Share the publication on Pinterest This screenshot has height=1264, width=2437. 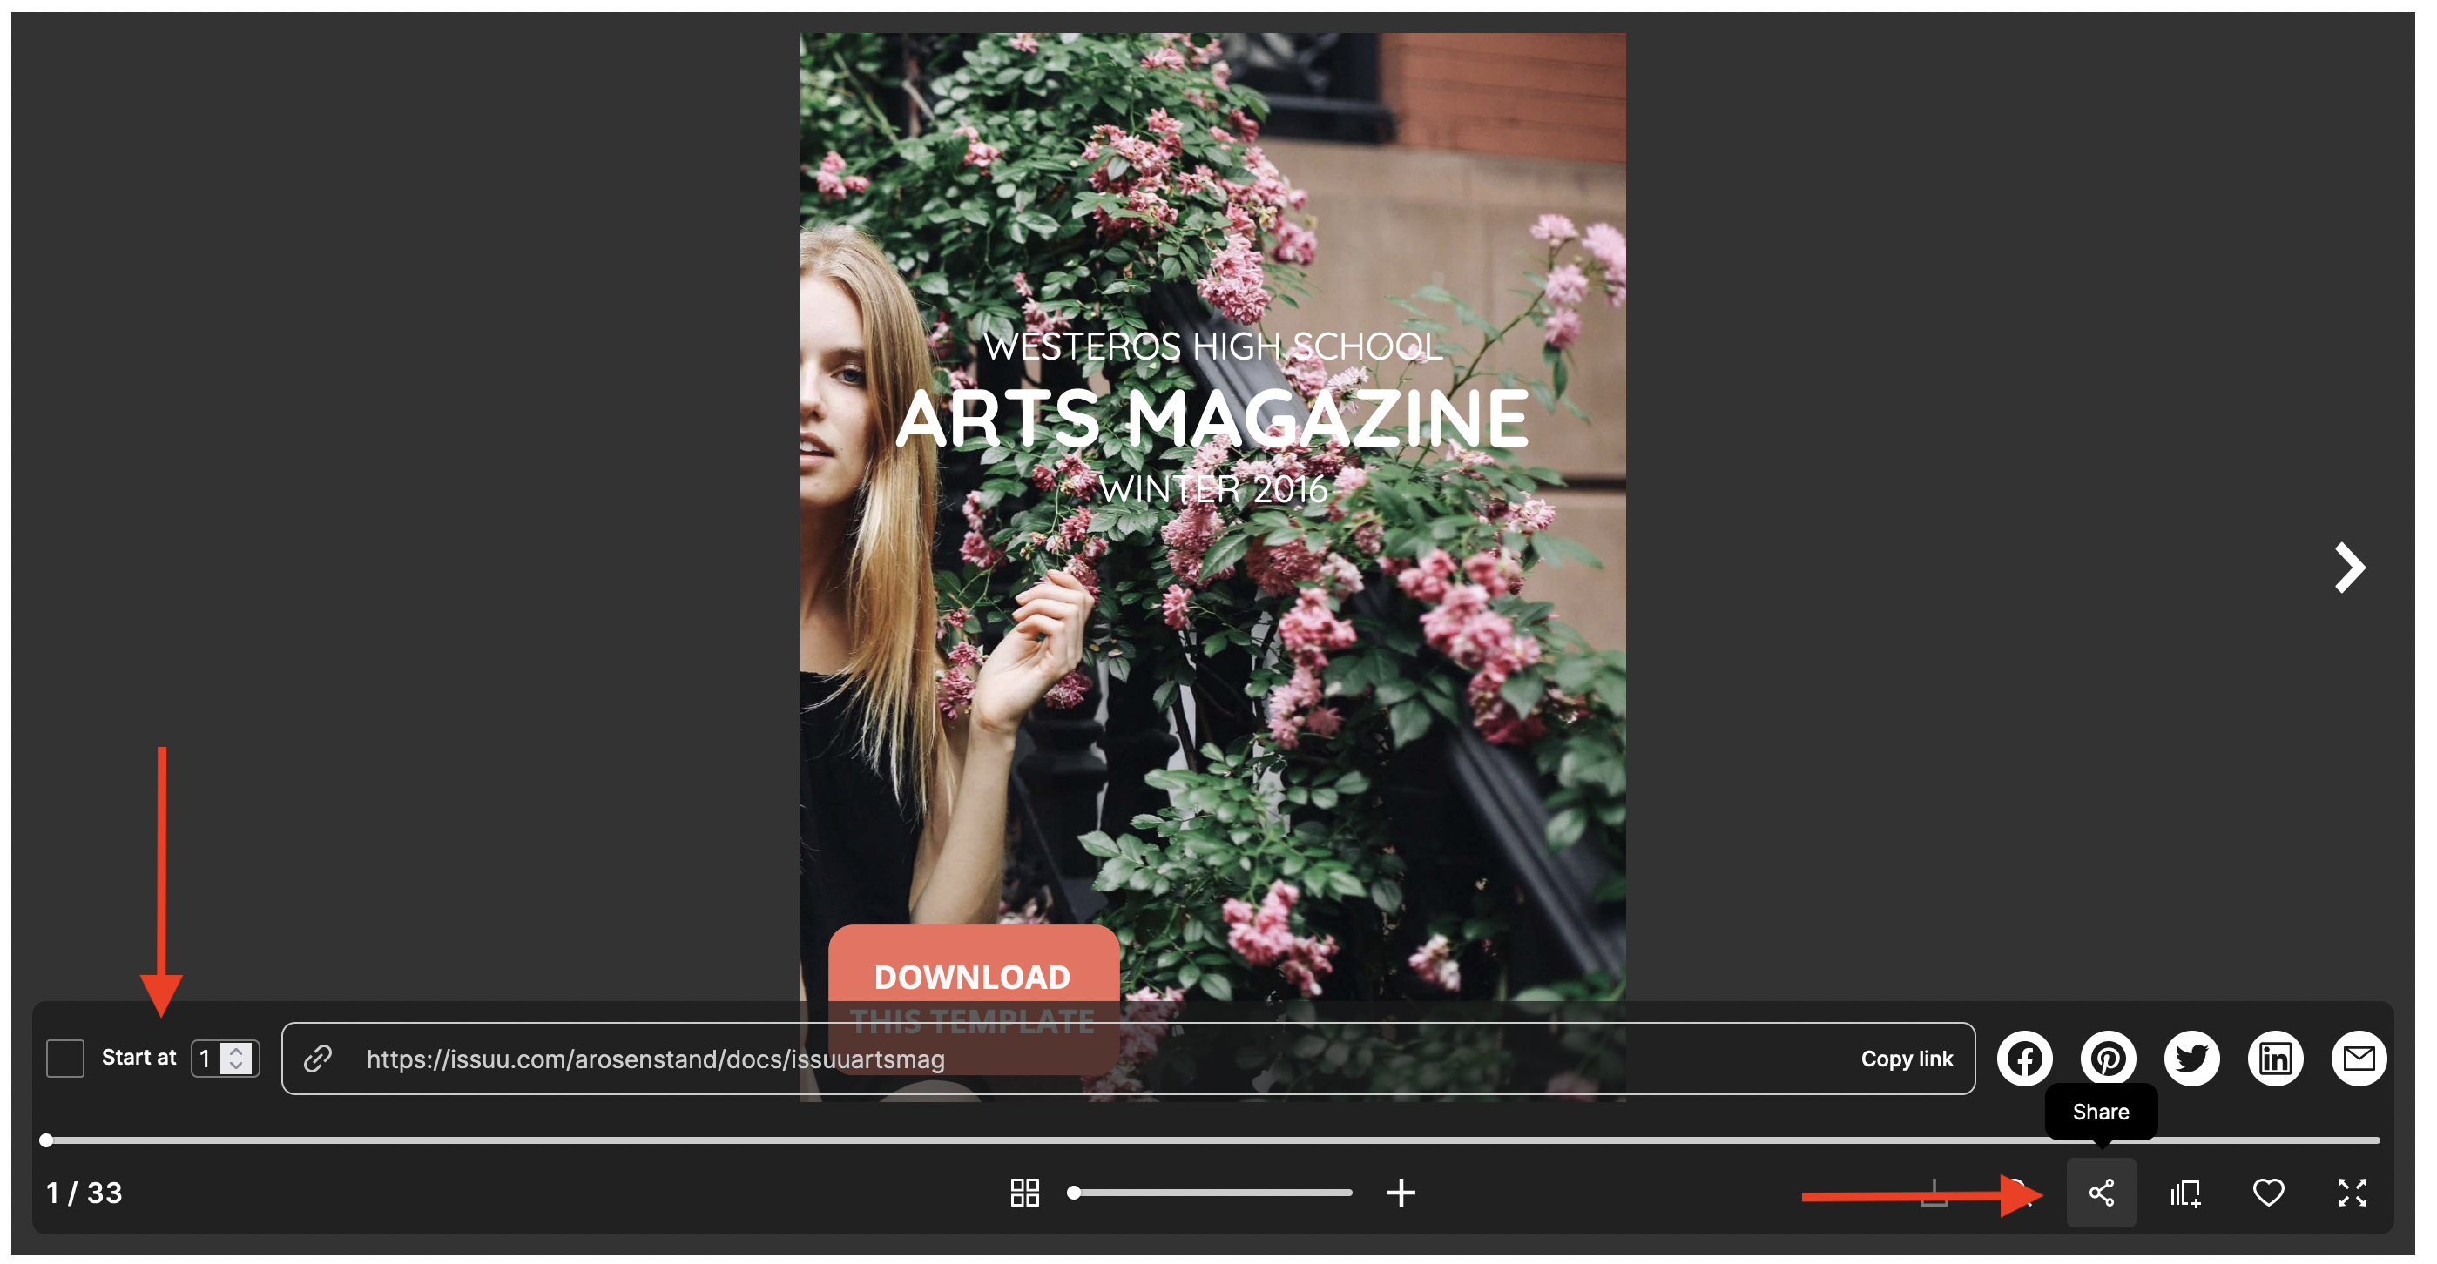click(x=2108, y=1058)
